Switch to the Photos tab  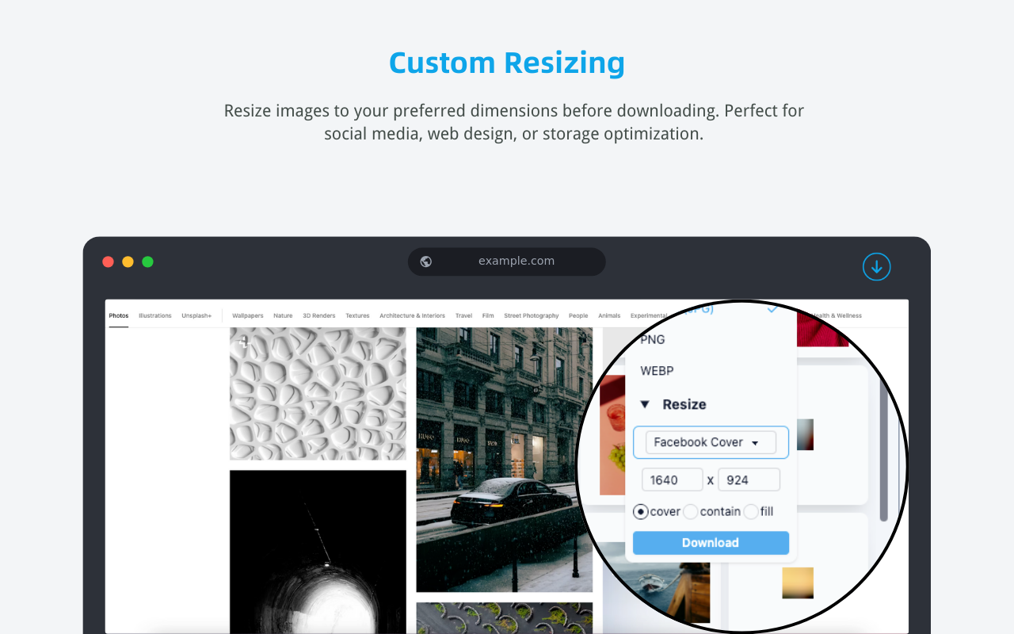tap(118, 315)
